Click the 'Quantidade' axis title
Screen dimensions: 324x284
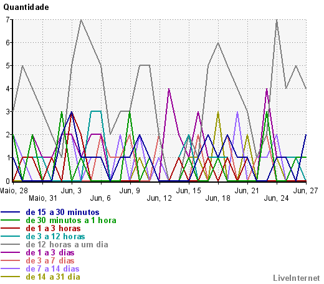coord(26,7)
